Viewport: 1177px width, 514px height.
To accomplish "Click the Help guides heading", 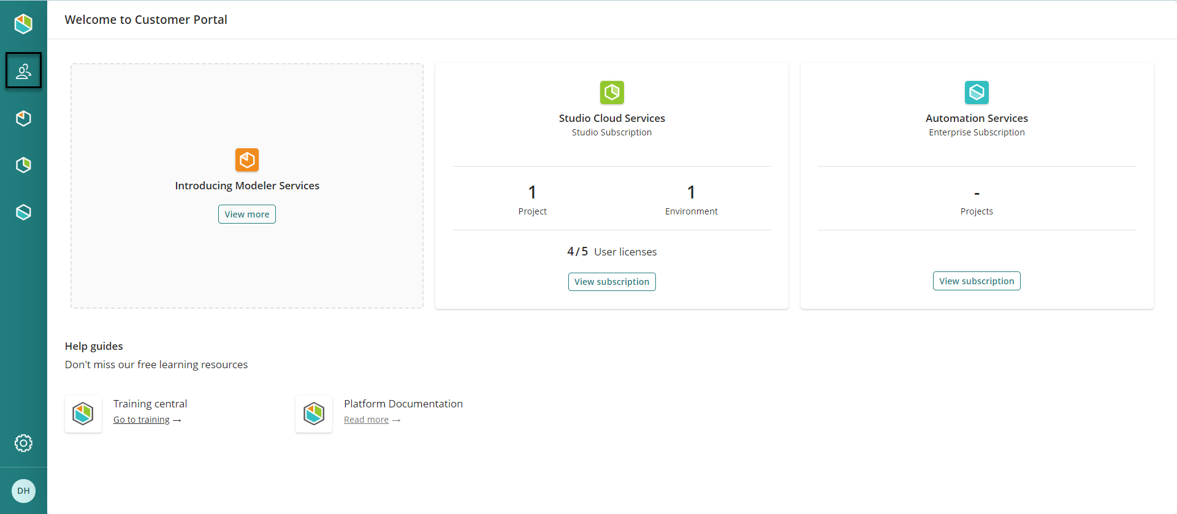I will (x=94, y=346).
